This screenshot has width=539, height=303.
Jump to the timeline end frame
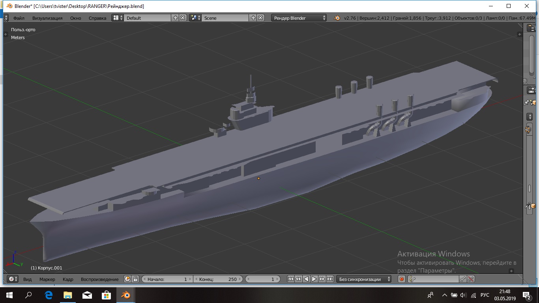[x=330, y=279]
